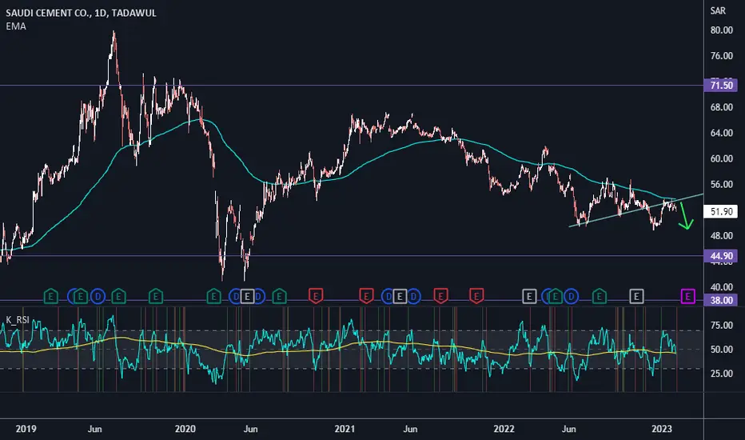
Task: Click the 2022 label on time axis
Action: click(504, 429)
